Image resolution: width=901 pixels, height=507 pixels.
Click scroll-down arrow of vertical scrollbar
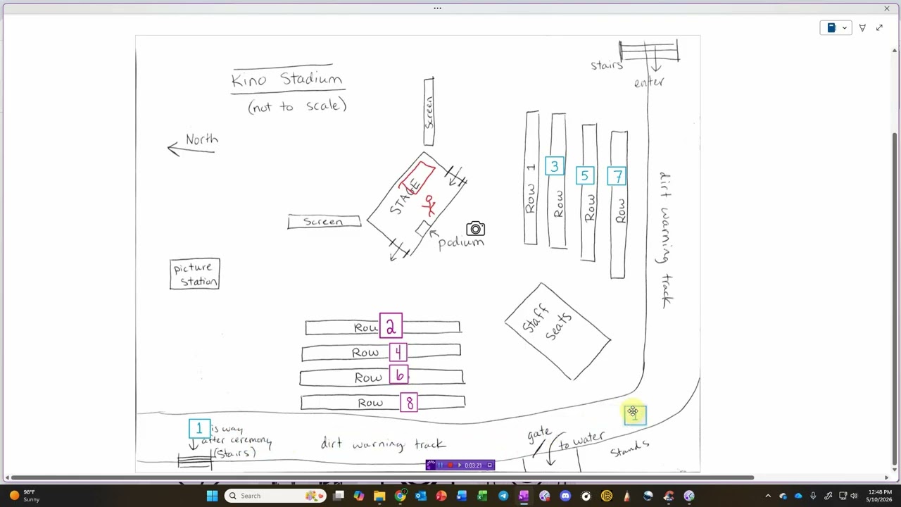point(895,468)
